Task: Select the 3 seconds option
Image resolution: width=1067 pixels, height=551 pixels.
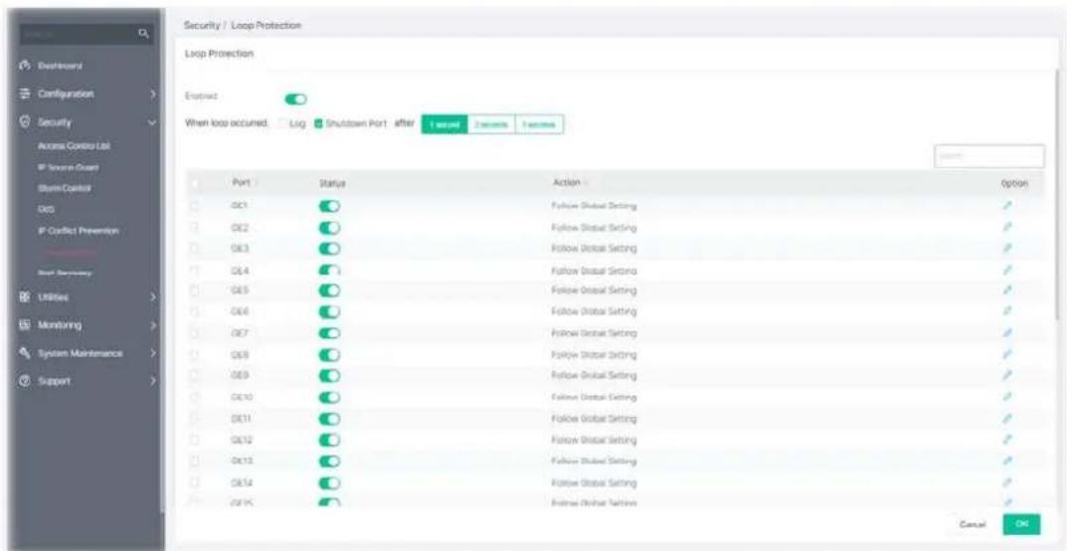Action: [540, 124]
